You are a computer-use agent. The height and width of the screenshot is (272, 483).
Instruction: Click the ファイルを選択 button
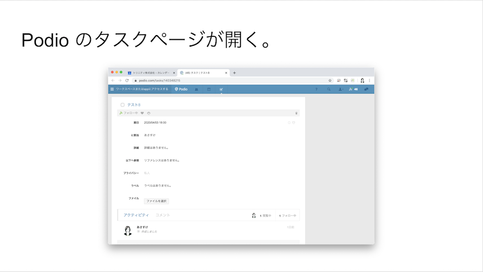[x=156, y=201]
